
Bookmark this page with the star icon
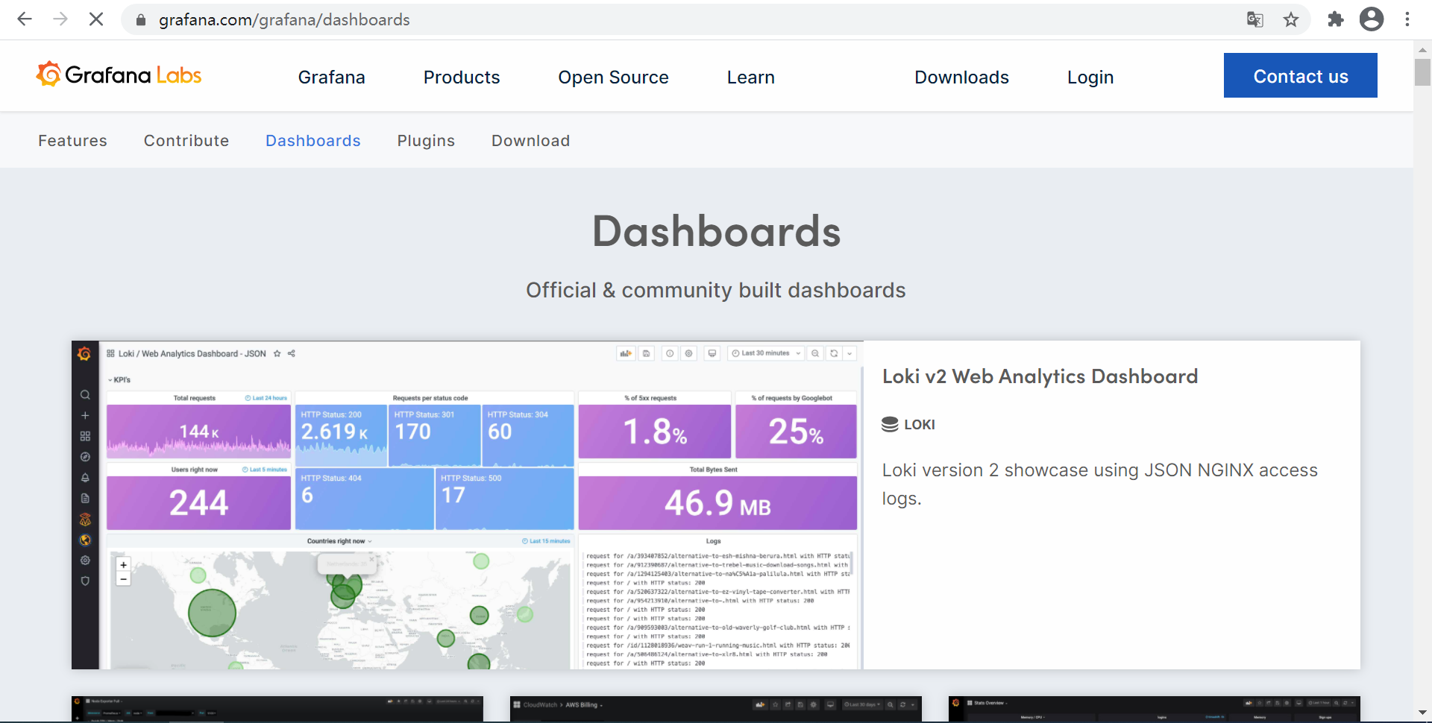click(1291, 20)
